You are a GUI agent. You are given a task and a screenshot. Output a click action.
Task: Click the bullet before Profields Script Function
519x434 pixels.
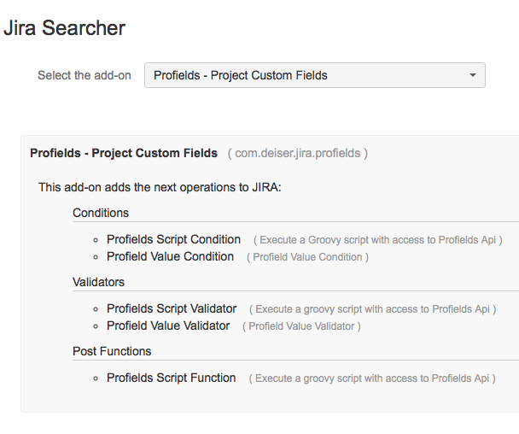tap(97, 378)
